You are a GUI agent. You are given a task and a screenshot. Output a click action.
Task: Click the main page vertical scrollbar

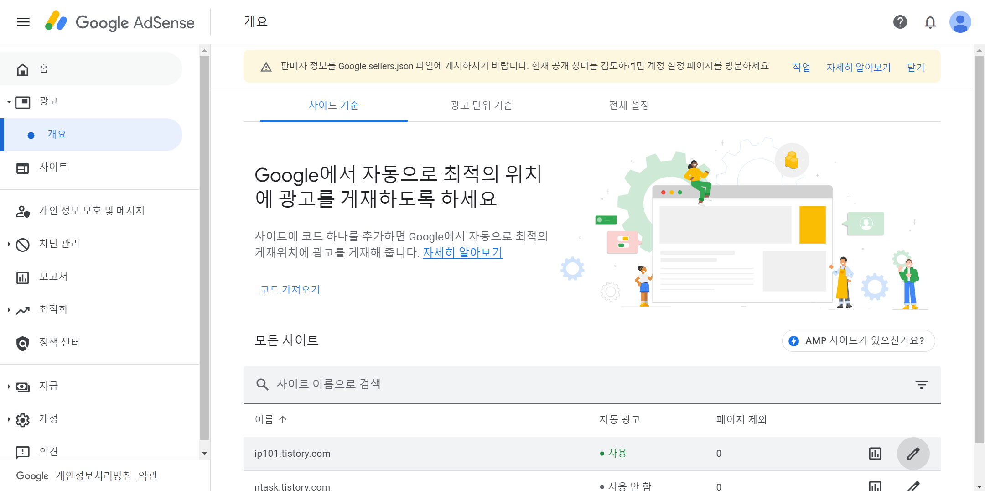979,249
